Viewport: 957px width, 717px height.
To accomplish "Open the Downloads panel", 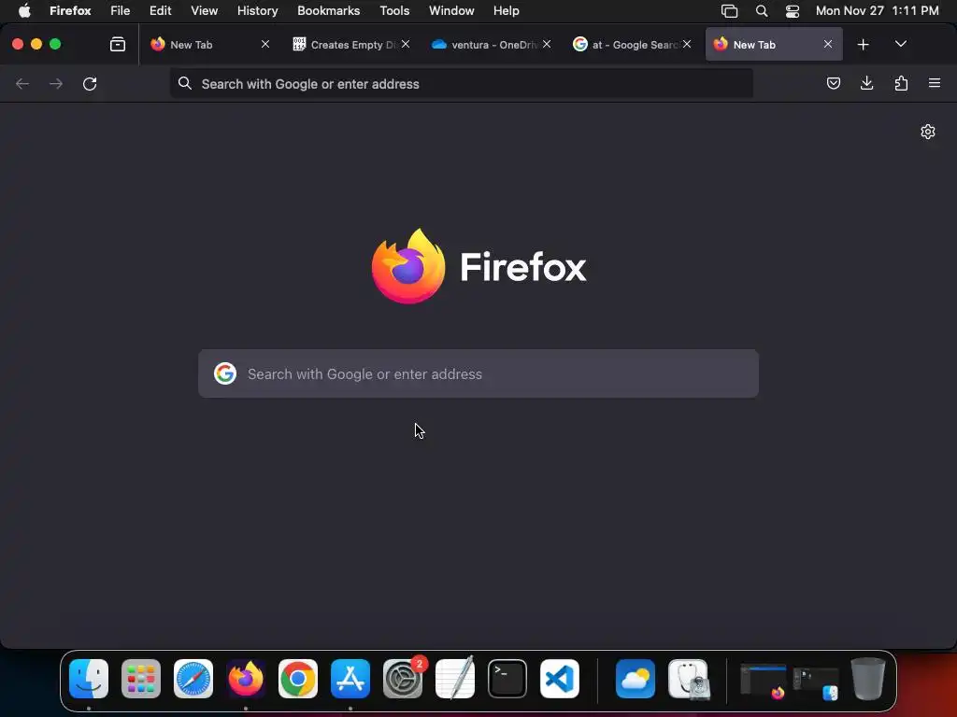I will pyautogui.click(x=866, y=83).
